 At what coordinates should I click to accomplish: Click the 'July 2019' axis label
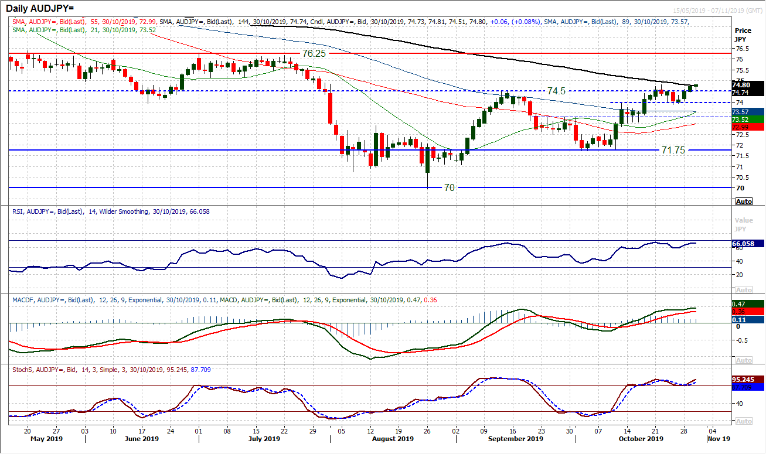[264, 438]
